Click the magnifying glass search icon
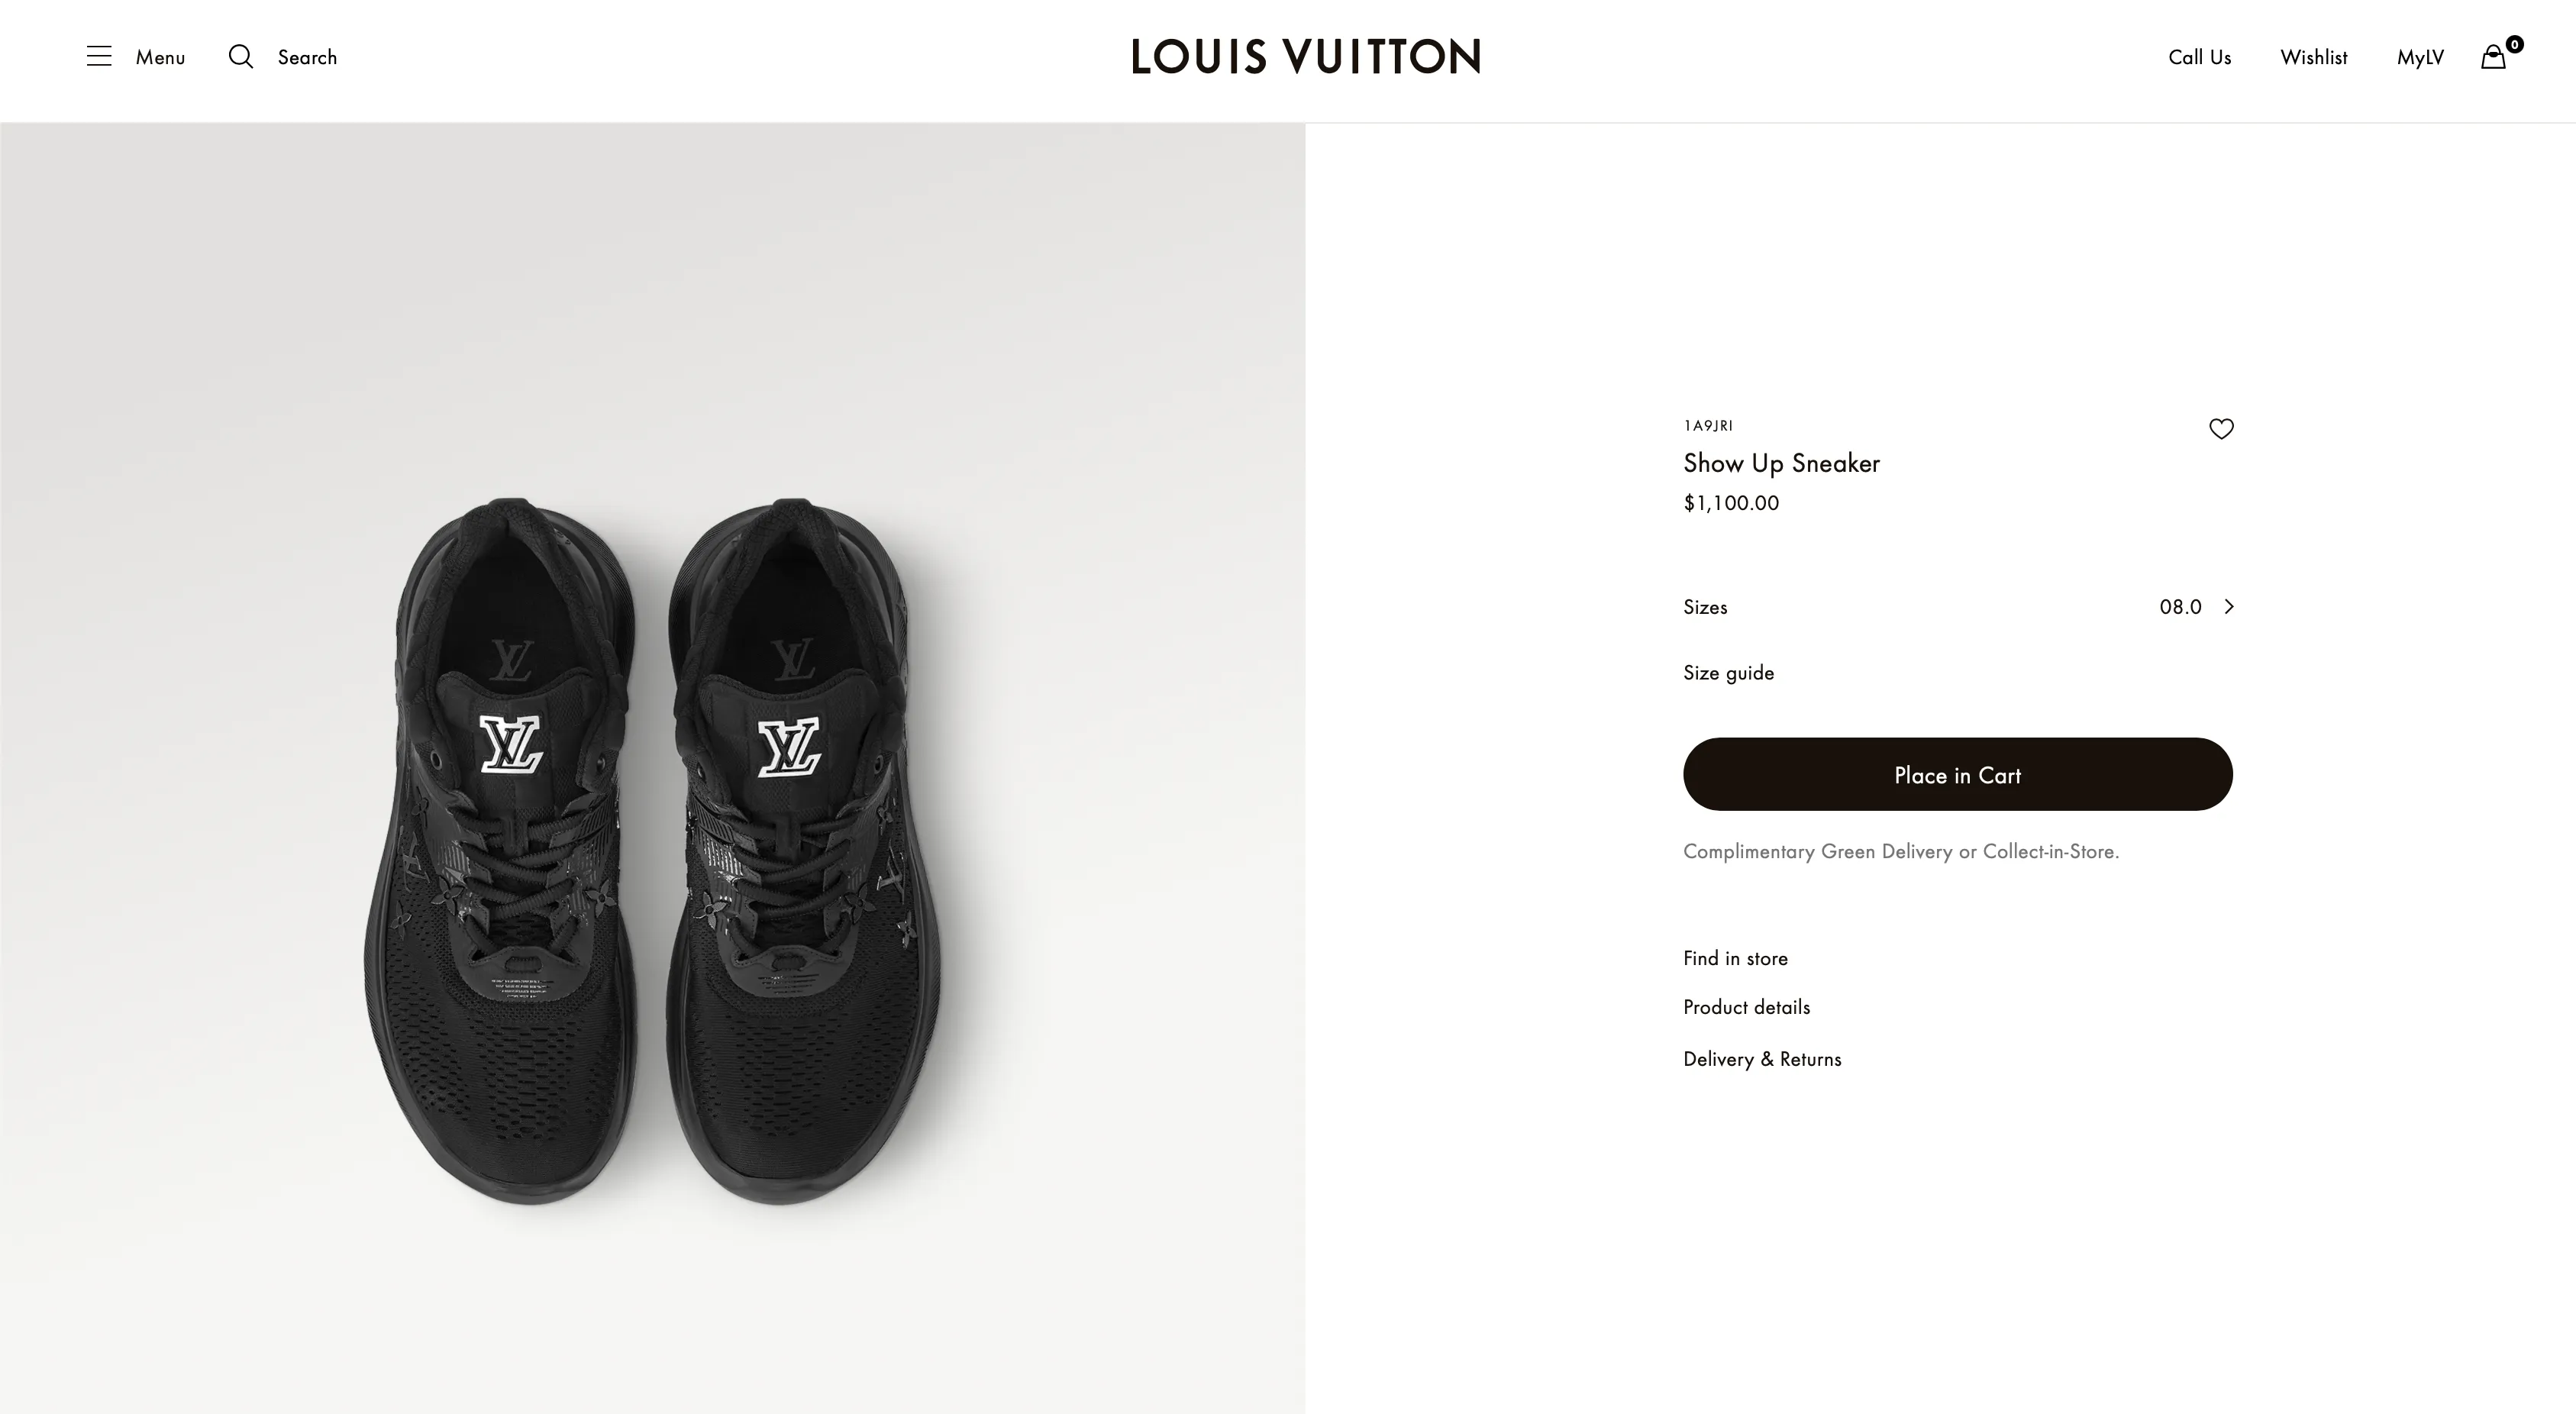 [x=241, y=56]
